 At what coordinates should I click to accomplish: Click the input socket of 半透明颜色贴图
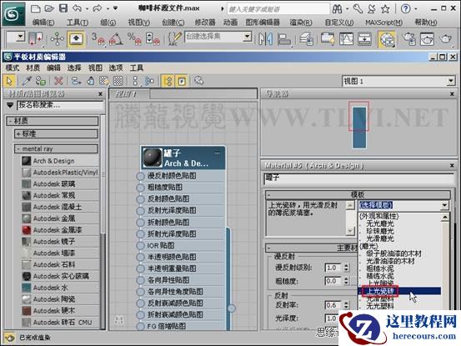click(141, 257)
